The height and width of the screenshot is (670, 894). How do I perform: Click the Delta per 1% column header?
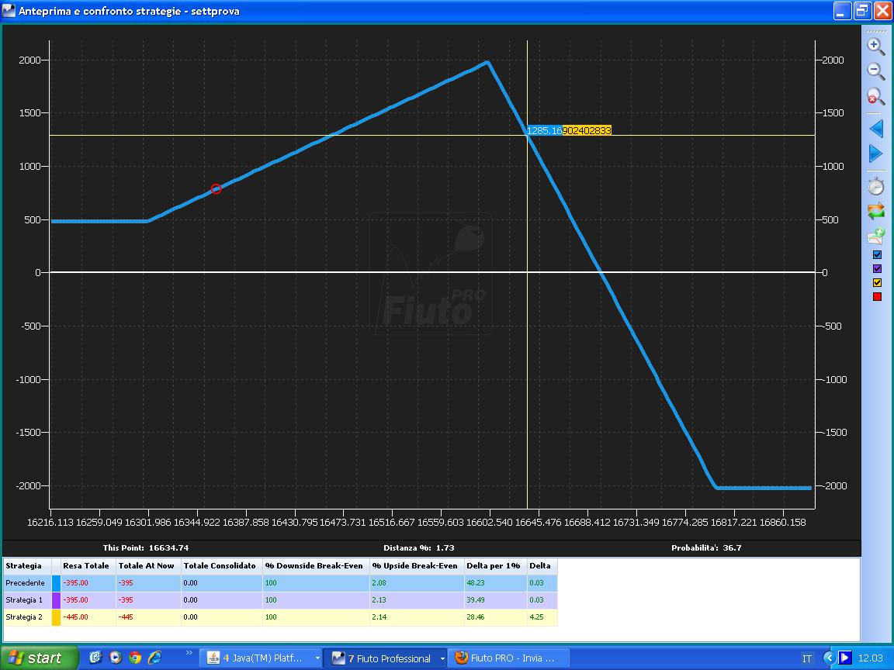[494, 566]
